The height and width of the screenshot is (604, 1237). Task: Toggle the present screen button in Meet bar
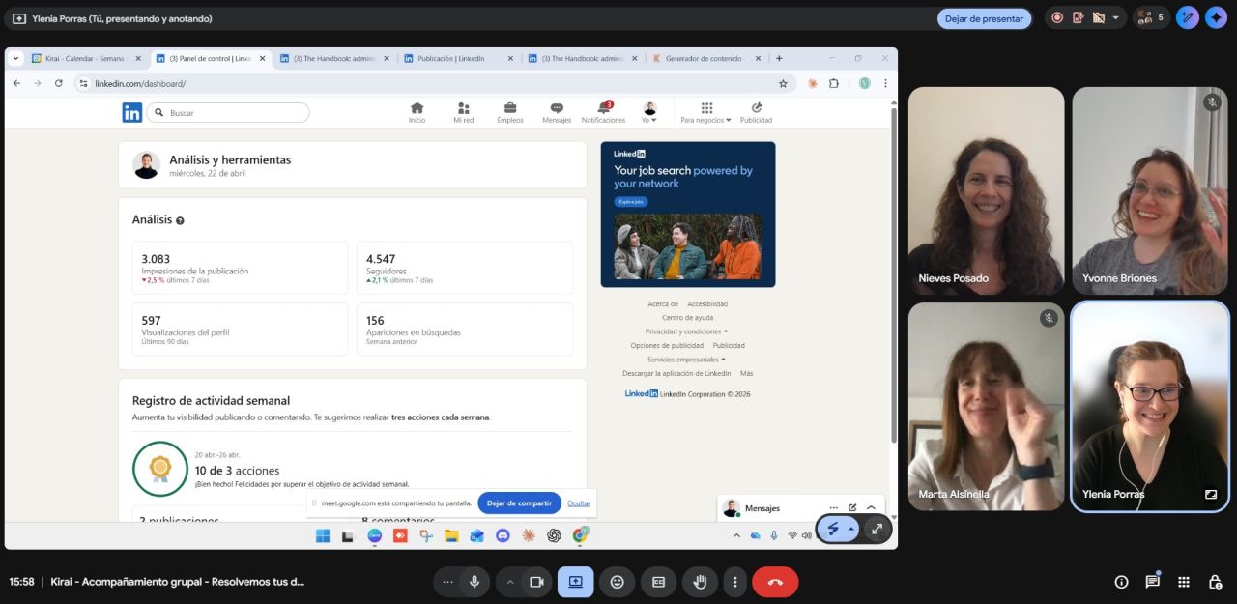click(x=576, y=582)
